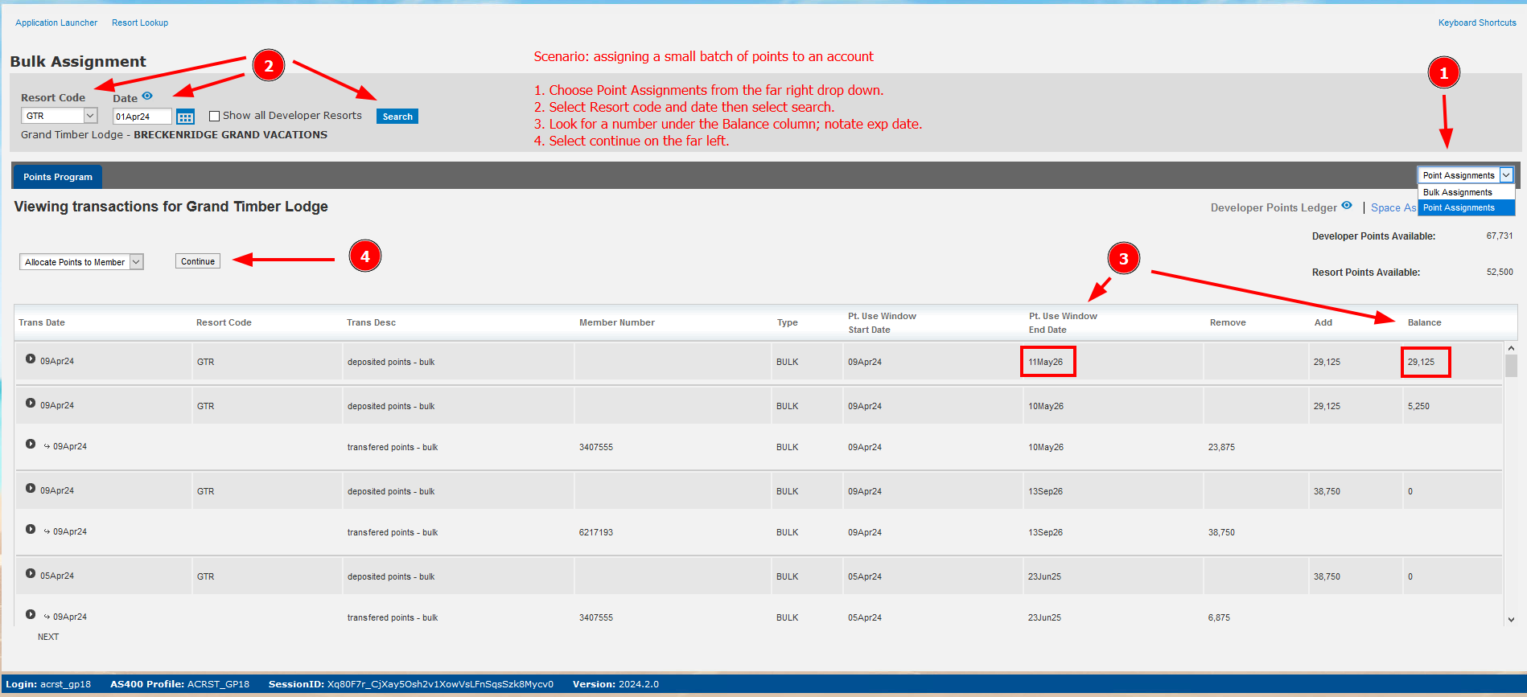The width and height of the screenshot is (1527, 697).
Task: Expand the 05Apr24 deposited points row arrow
Action: pyautogui.click(x=31, y=573)
